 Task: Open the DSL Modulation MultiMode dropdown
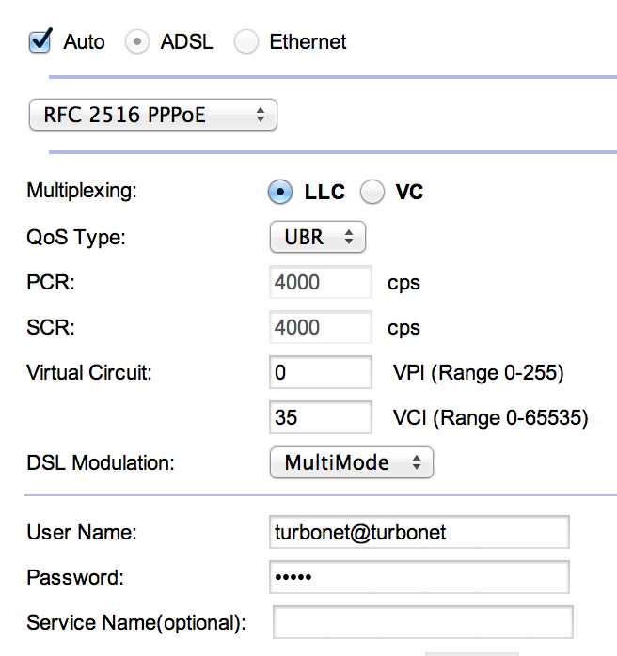pos(352,462)
